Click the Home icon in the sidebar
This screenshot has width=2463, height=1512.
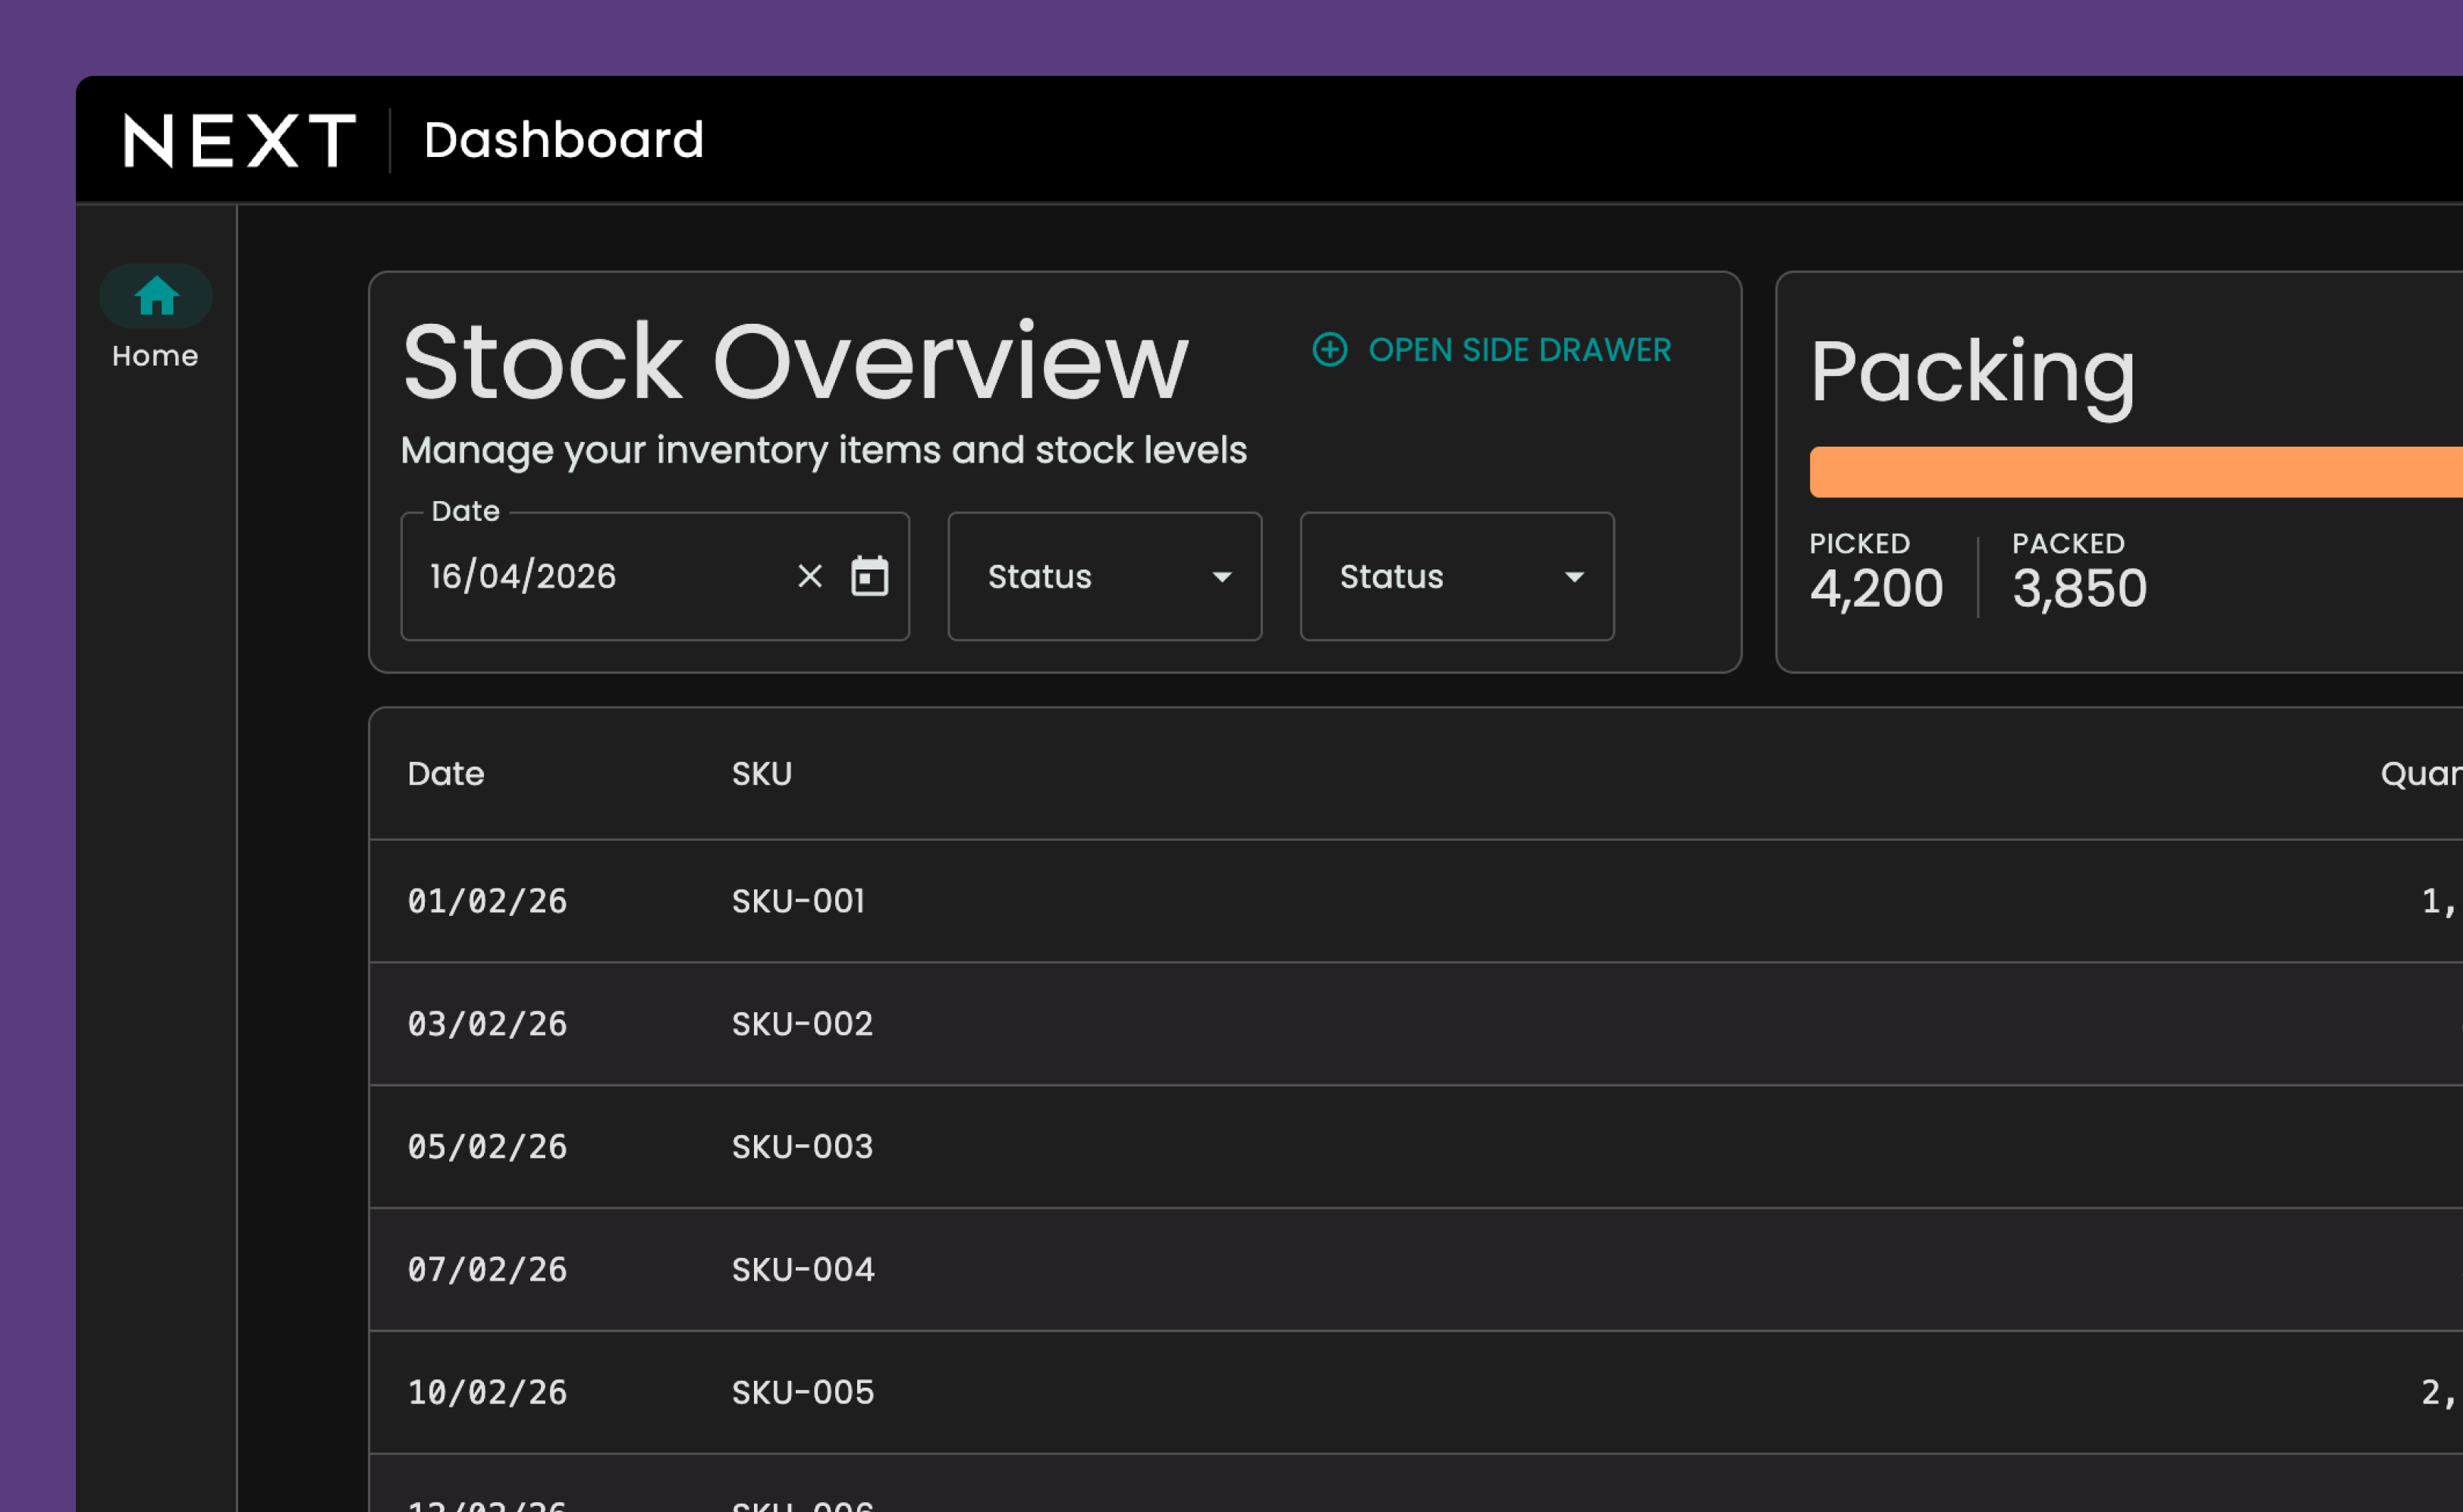click(155, 295)
